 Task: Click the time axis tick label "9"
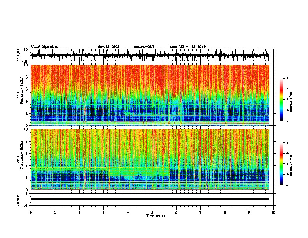click(x=249, y=212)
